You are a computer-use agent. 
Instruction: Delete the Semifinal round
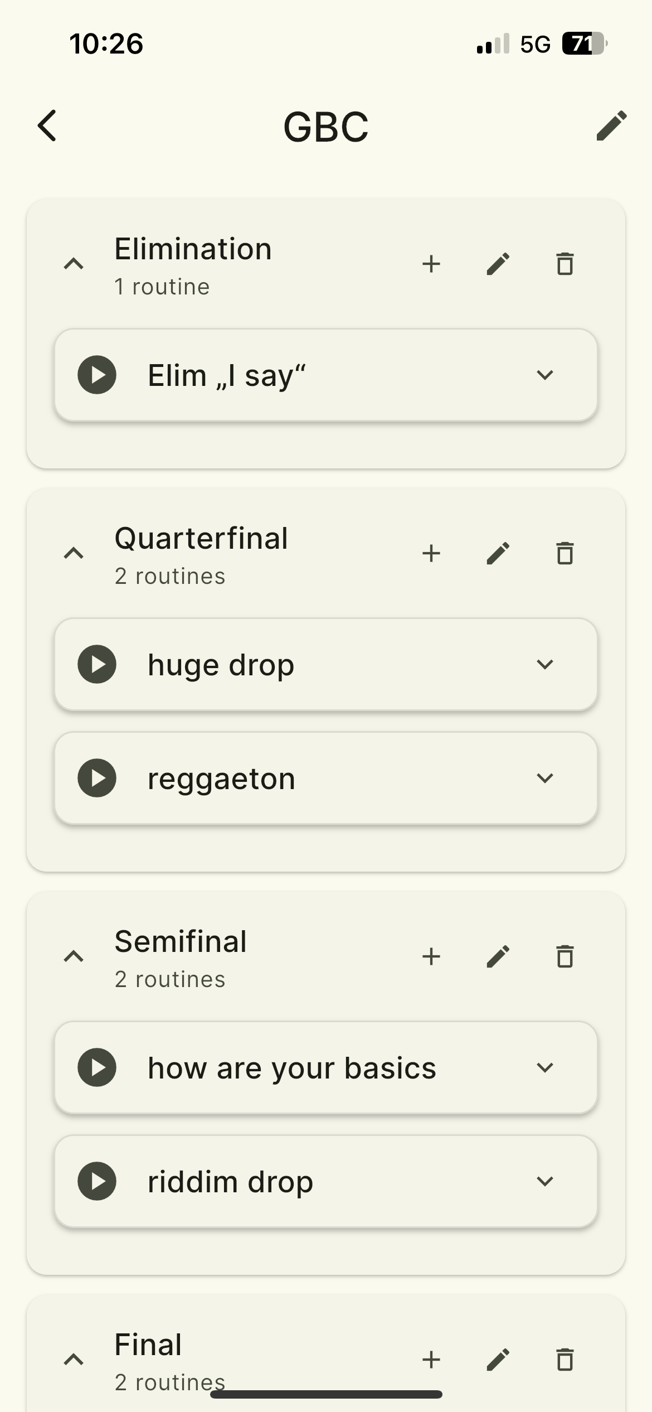565,956
